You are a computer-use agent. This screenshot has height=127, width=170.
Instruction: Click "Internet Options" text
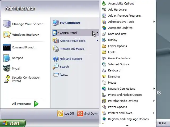coord(119,64)
